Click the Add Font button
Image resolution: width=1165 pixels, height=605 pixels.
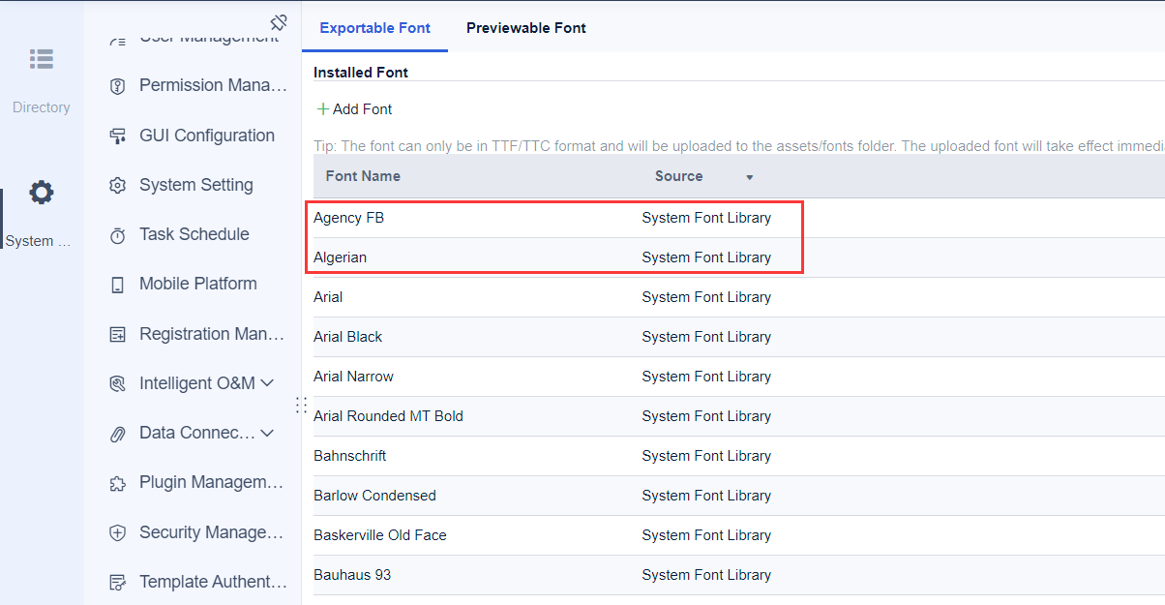click(355, 109)
